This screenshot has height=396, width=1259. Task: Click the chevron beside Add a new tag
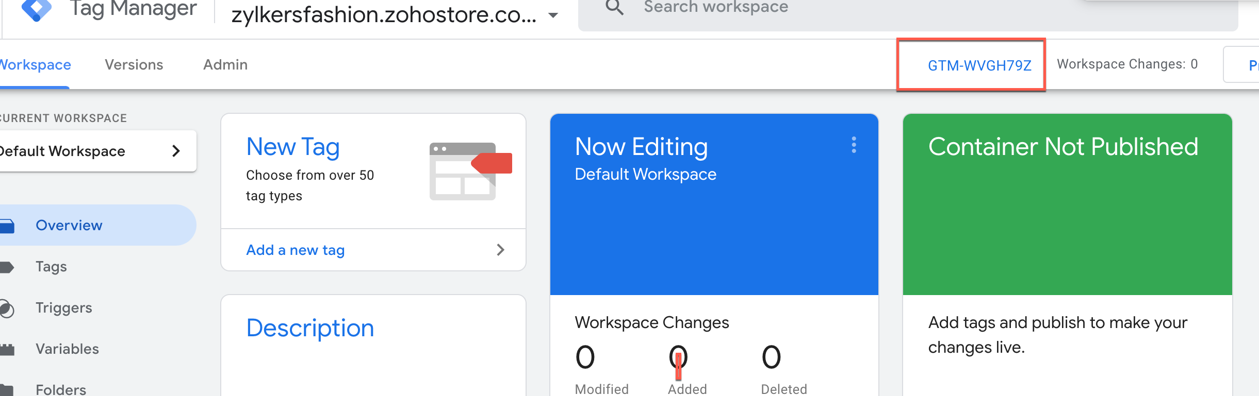click(x=500, y=250)
